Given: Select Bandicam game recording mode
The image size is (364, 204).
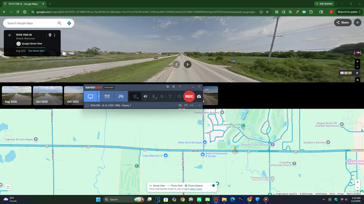Looking at the screenshot, I should (121, 96).
